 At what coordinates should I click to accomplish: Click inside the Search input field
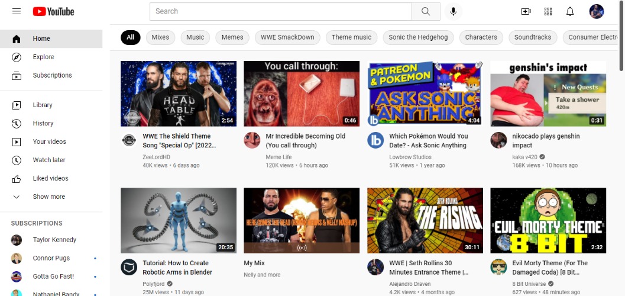[281, 11]
